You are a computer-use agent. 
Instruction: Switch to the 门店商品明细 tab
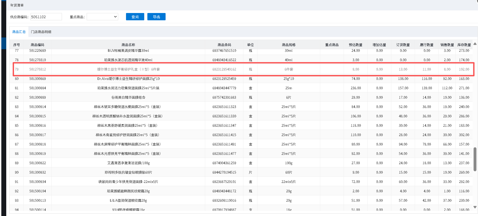[41, 32]
